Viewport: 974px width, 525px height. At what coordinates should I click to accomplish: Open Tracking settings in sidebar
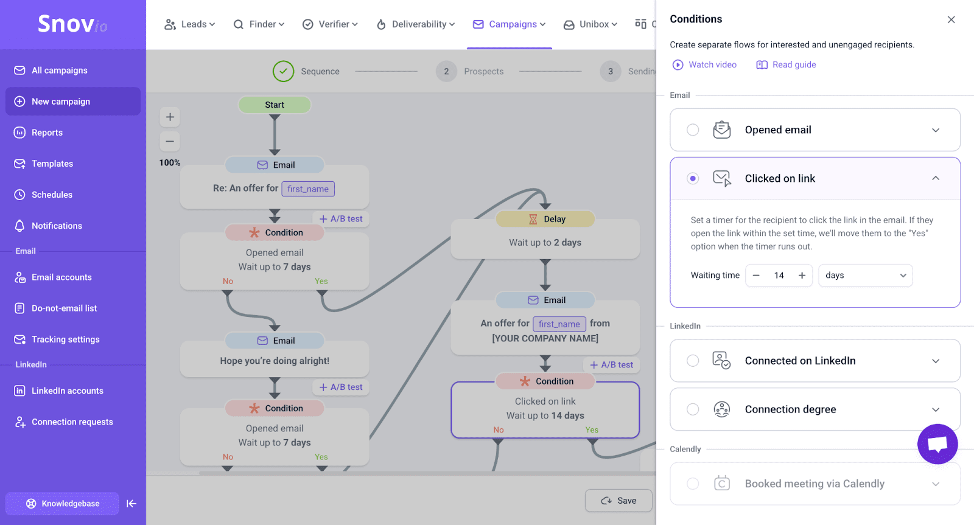[x=65, y=339]
